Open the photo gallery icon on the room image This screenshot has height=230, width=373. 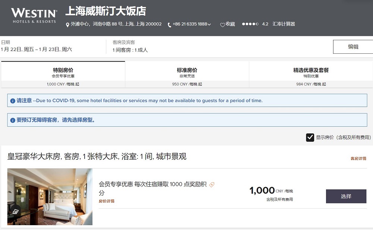point(15,211)
